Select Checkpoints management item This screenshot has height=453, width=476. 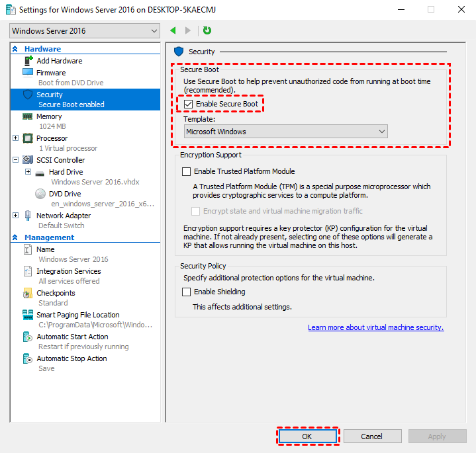pyautogui.click(x=56, y=293)
